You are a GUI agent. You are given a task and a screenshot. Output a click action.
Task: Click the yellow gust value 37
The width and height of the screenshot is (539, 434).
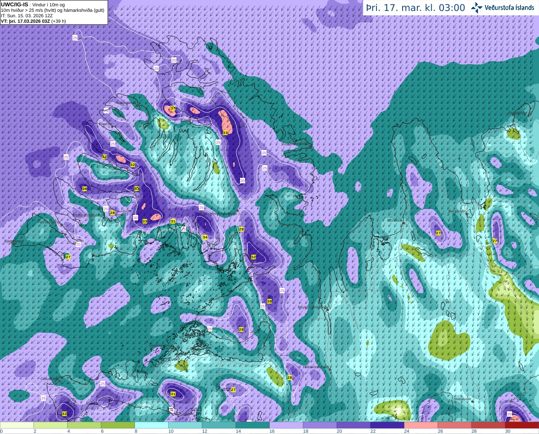(x=173, y=109)
